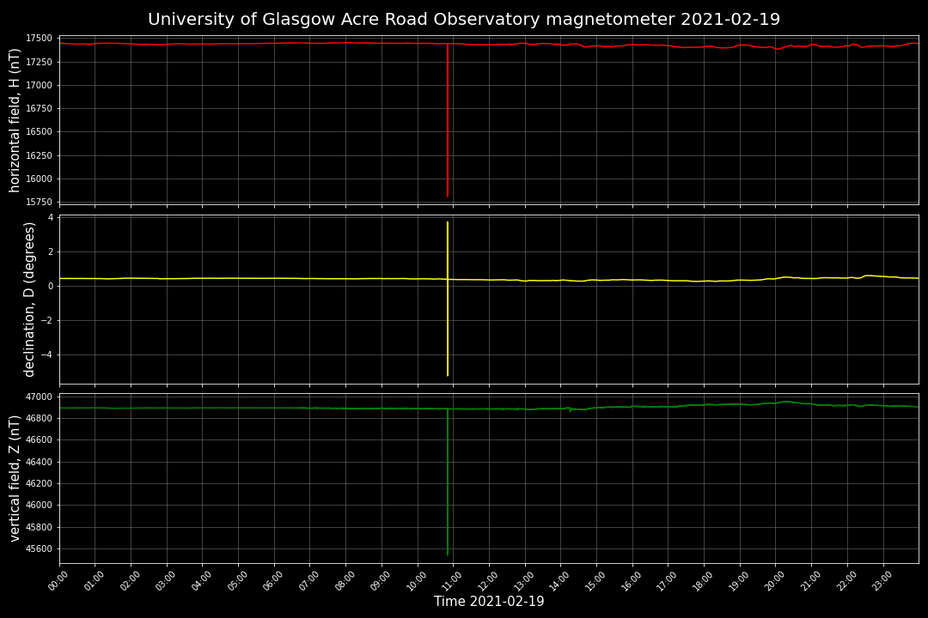Click the green spike in the vertical field plot

448,482
